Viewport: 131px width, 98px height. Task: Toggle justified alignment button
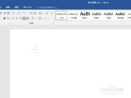[x=24, y=18]
